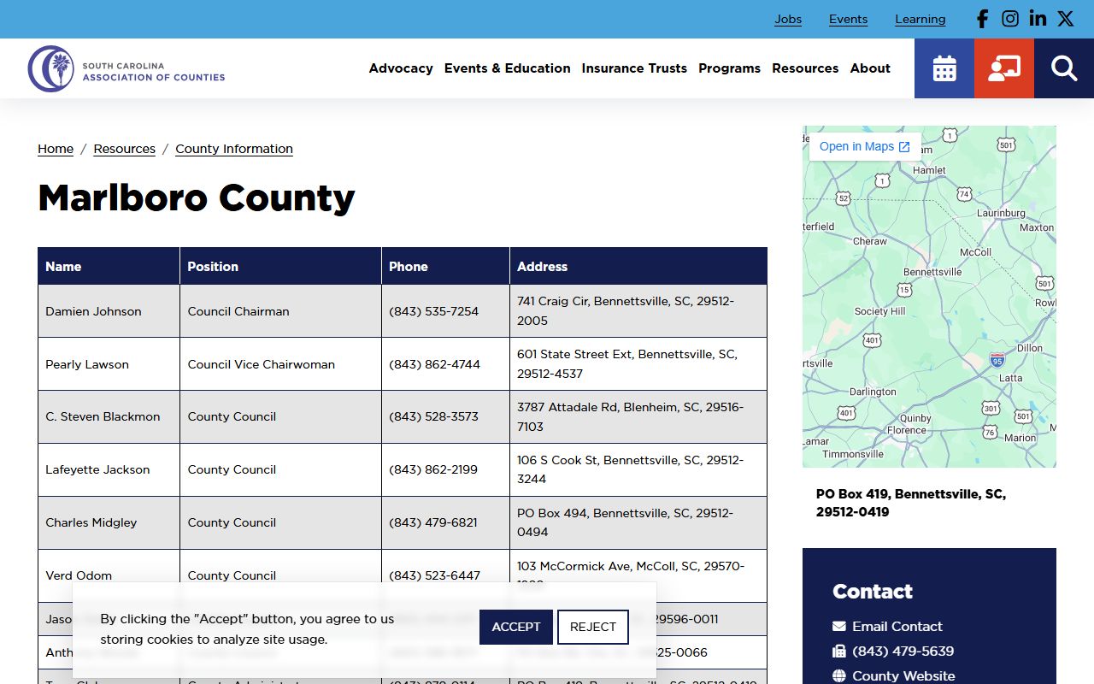Open the Events & Education menu

click(x=507, y=68)
